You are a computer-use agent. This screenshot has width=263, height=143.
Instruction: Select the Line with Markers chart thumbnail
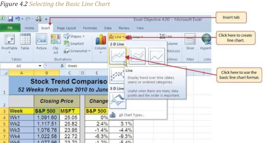(x=117, y=75)
